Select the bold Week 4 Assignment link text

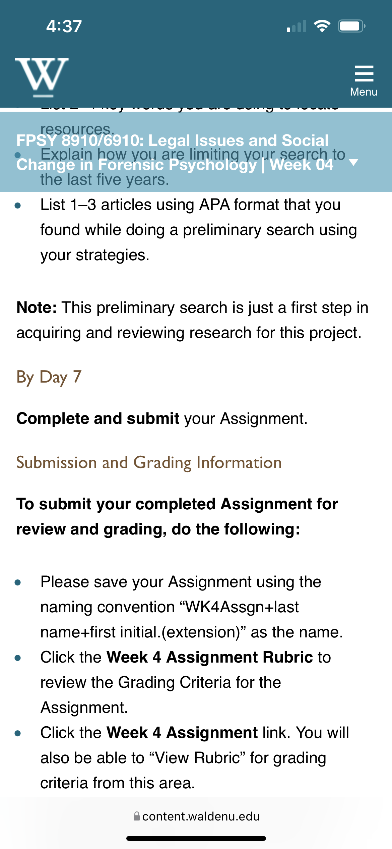click(x=182, y=733)
